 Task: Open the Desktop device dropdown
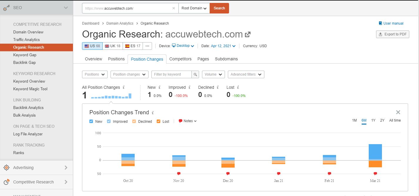183,46
